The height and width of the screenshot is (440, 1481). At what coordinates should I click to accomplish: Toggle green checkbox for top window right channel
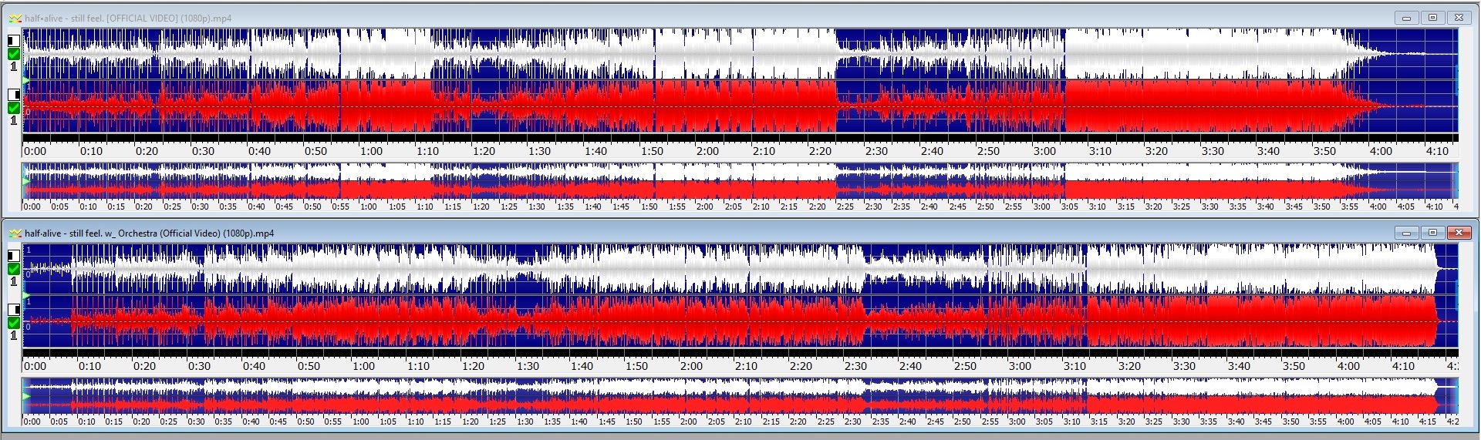[13, 108]
